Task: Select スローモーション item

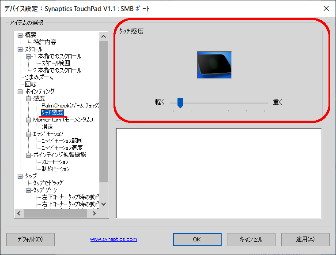Action: [x=55, y=162]
